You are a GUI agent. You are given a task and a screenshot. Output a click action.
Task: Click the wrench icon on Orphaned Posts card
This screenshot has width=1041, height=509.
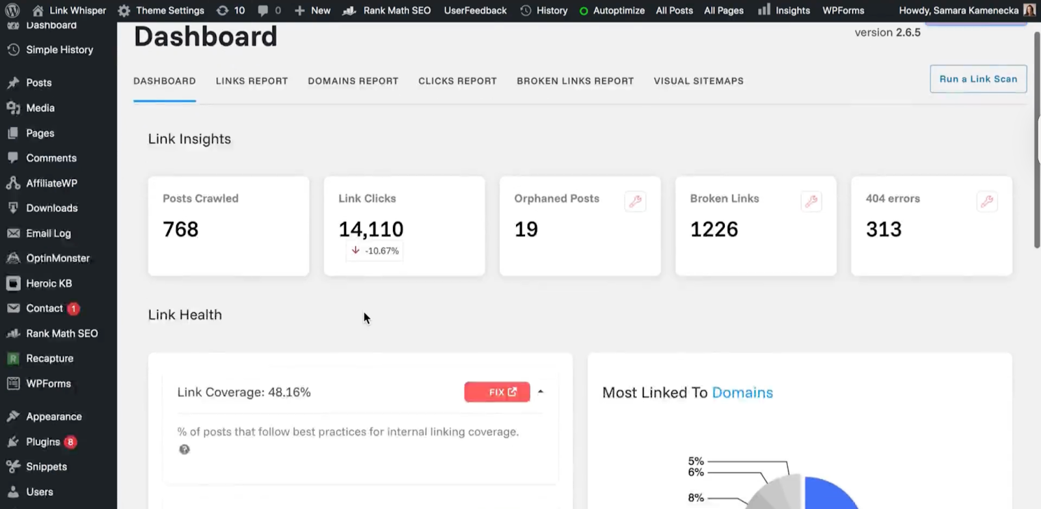(635, 202)
